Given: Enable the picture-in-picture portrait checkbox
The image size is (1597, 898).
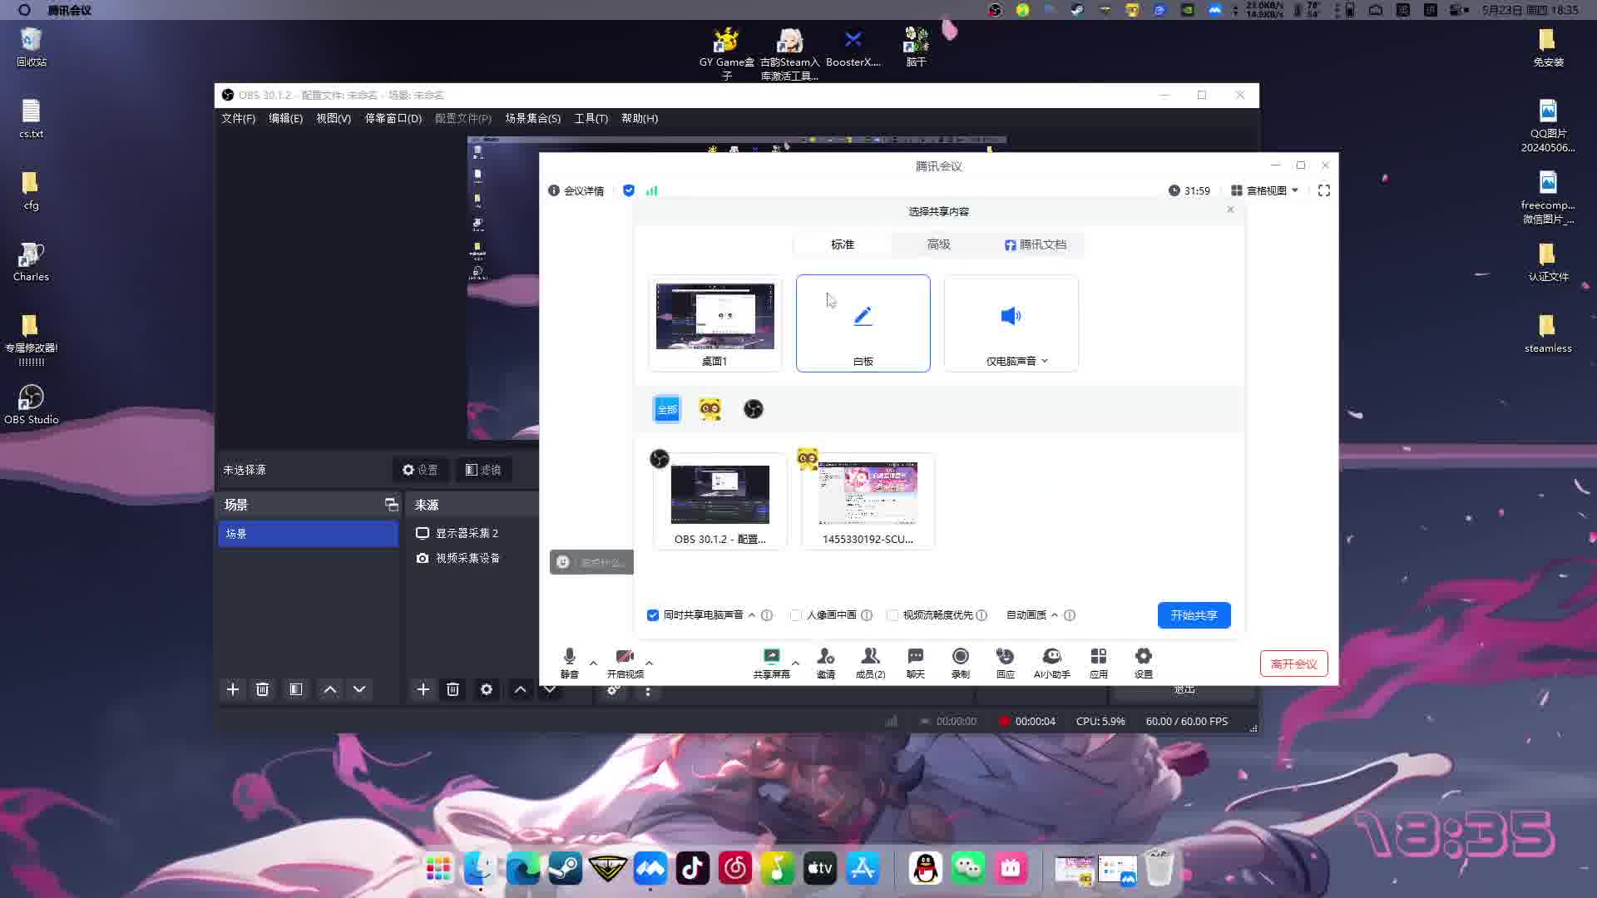Looking at the screenshot, I should pyautogui.click(x=796, y=615).
